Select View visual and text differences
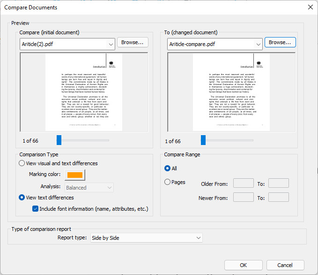Viewport: 318px width, 275px height. click(22, 163)
